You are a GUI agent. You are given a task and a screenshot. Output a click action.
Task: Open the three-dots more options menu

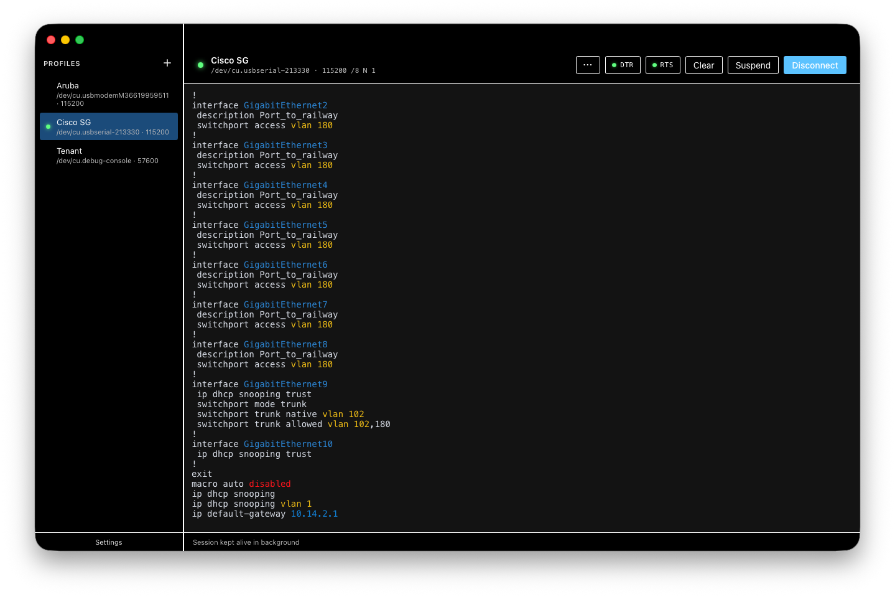pyautogui.click(x=588, y=65)
